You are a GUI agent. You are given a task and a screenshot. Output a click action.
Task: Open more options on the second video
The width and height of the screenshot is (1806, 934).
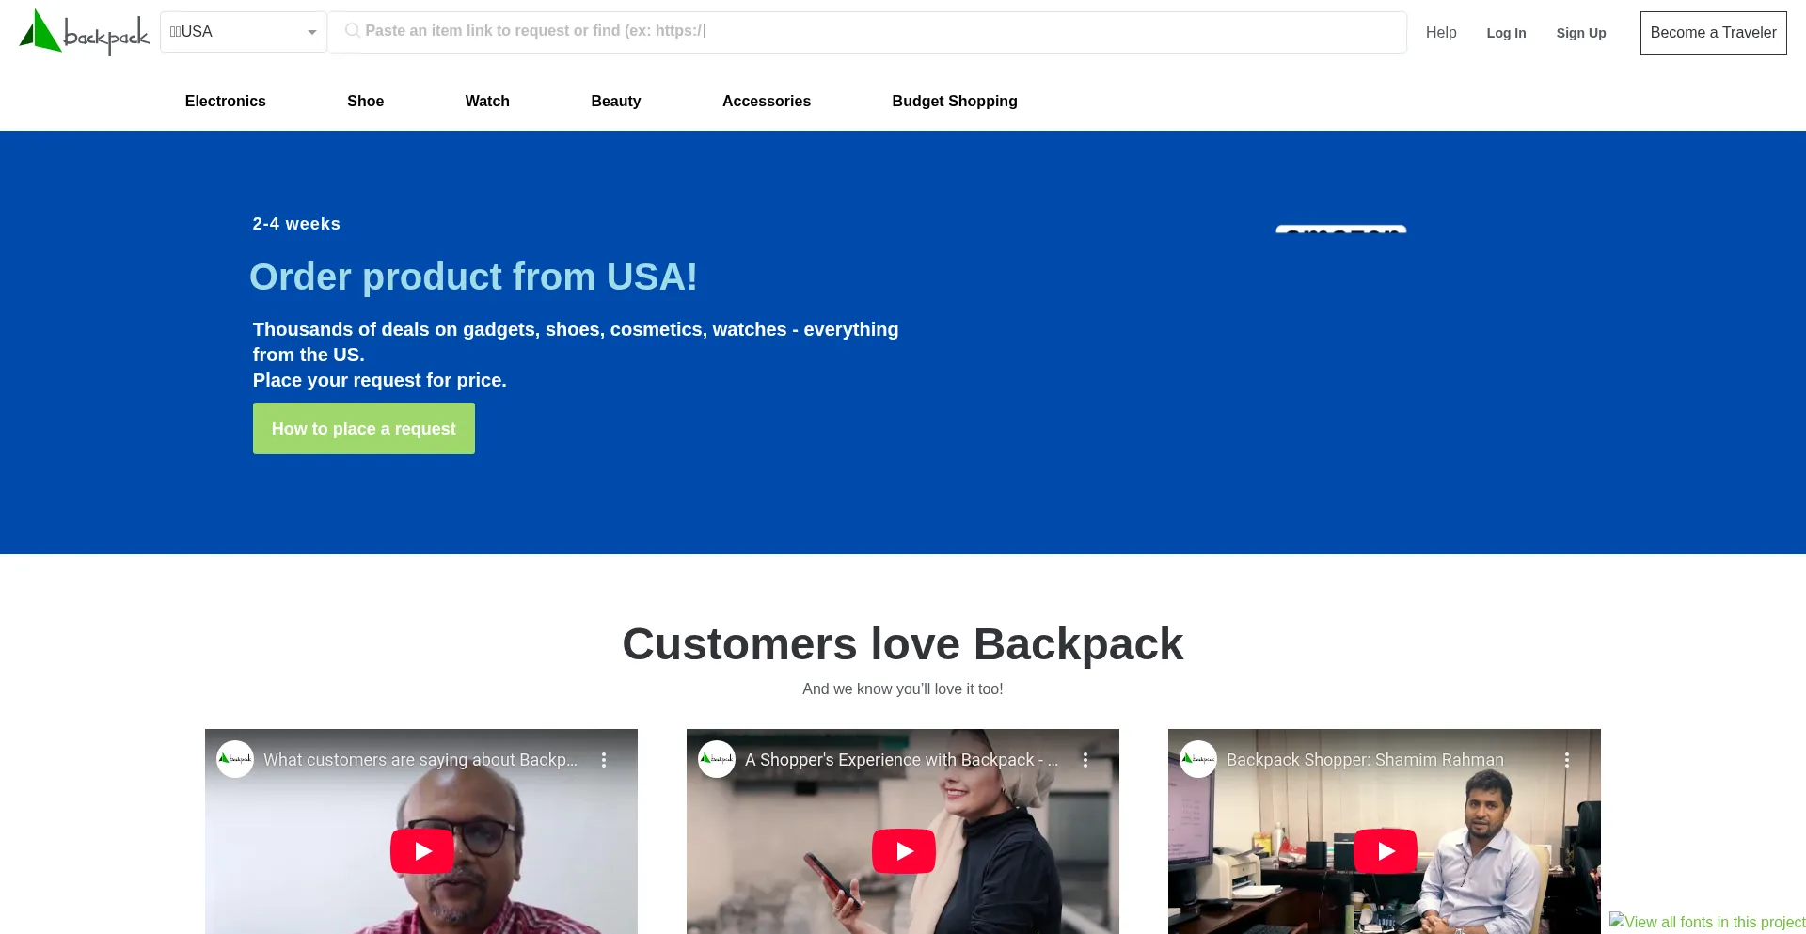[1085, 760]
